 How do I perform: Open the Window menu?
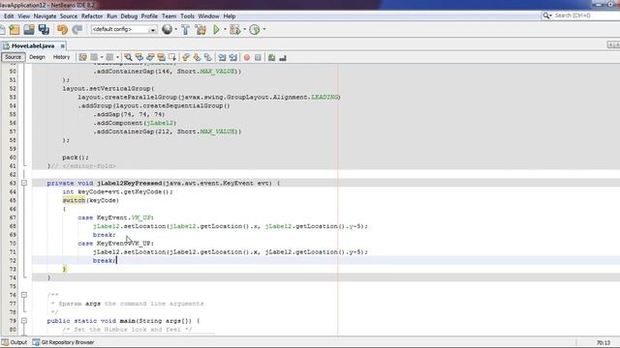208,16
